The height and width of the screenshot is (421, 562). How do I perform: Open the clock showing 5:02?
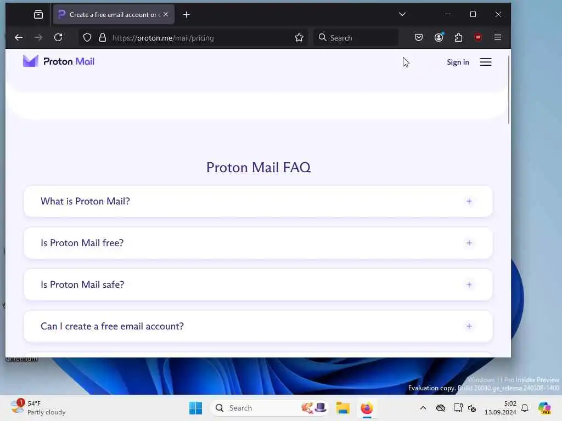coord(501,408)
